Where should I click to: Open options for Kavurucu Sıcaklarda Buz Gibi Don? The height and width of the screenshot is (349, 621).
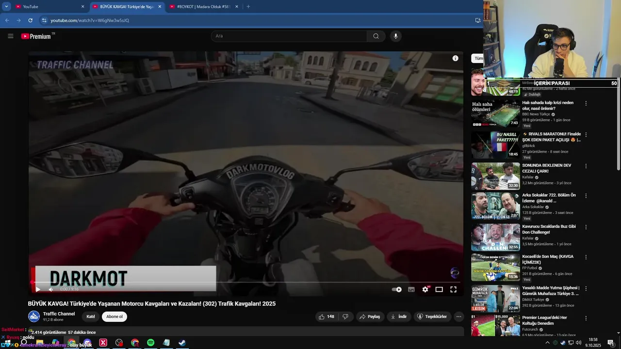[x=586, y=227]
